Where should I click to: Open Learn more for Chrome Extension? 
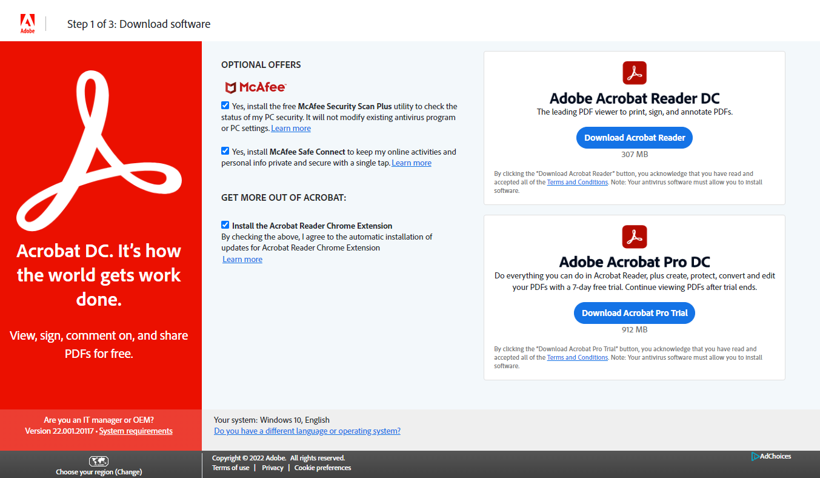click(x=242, y=260)
